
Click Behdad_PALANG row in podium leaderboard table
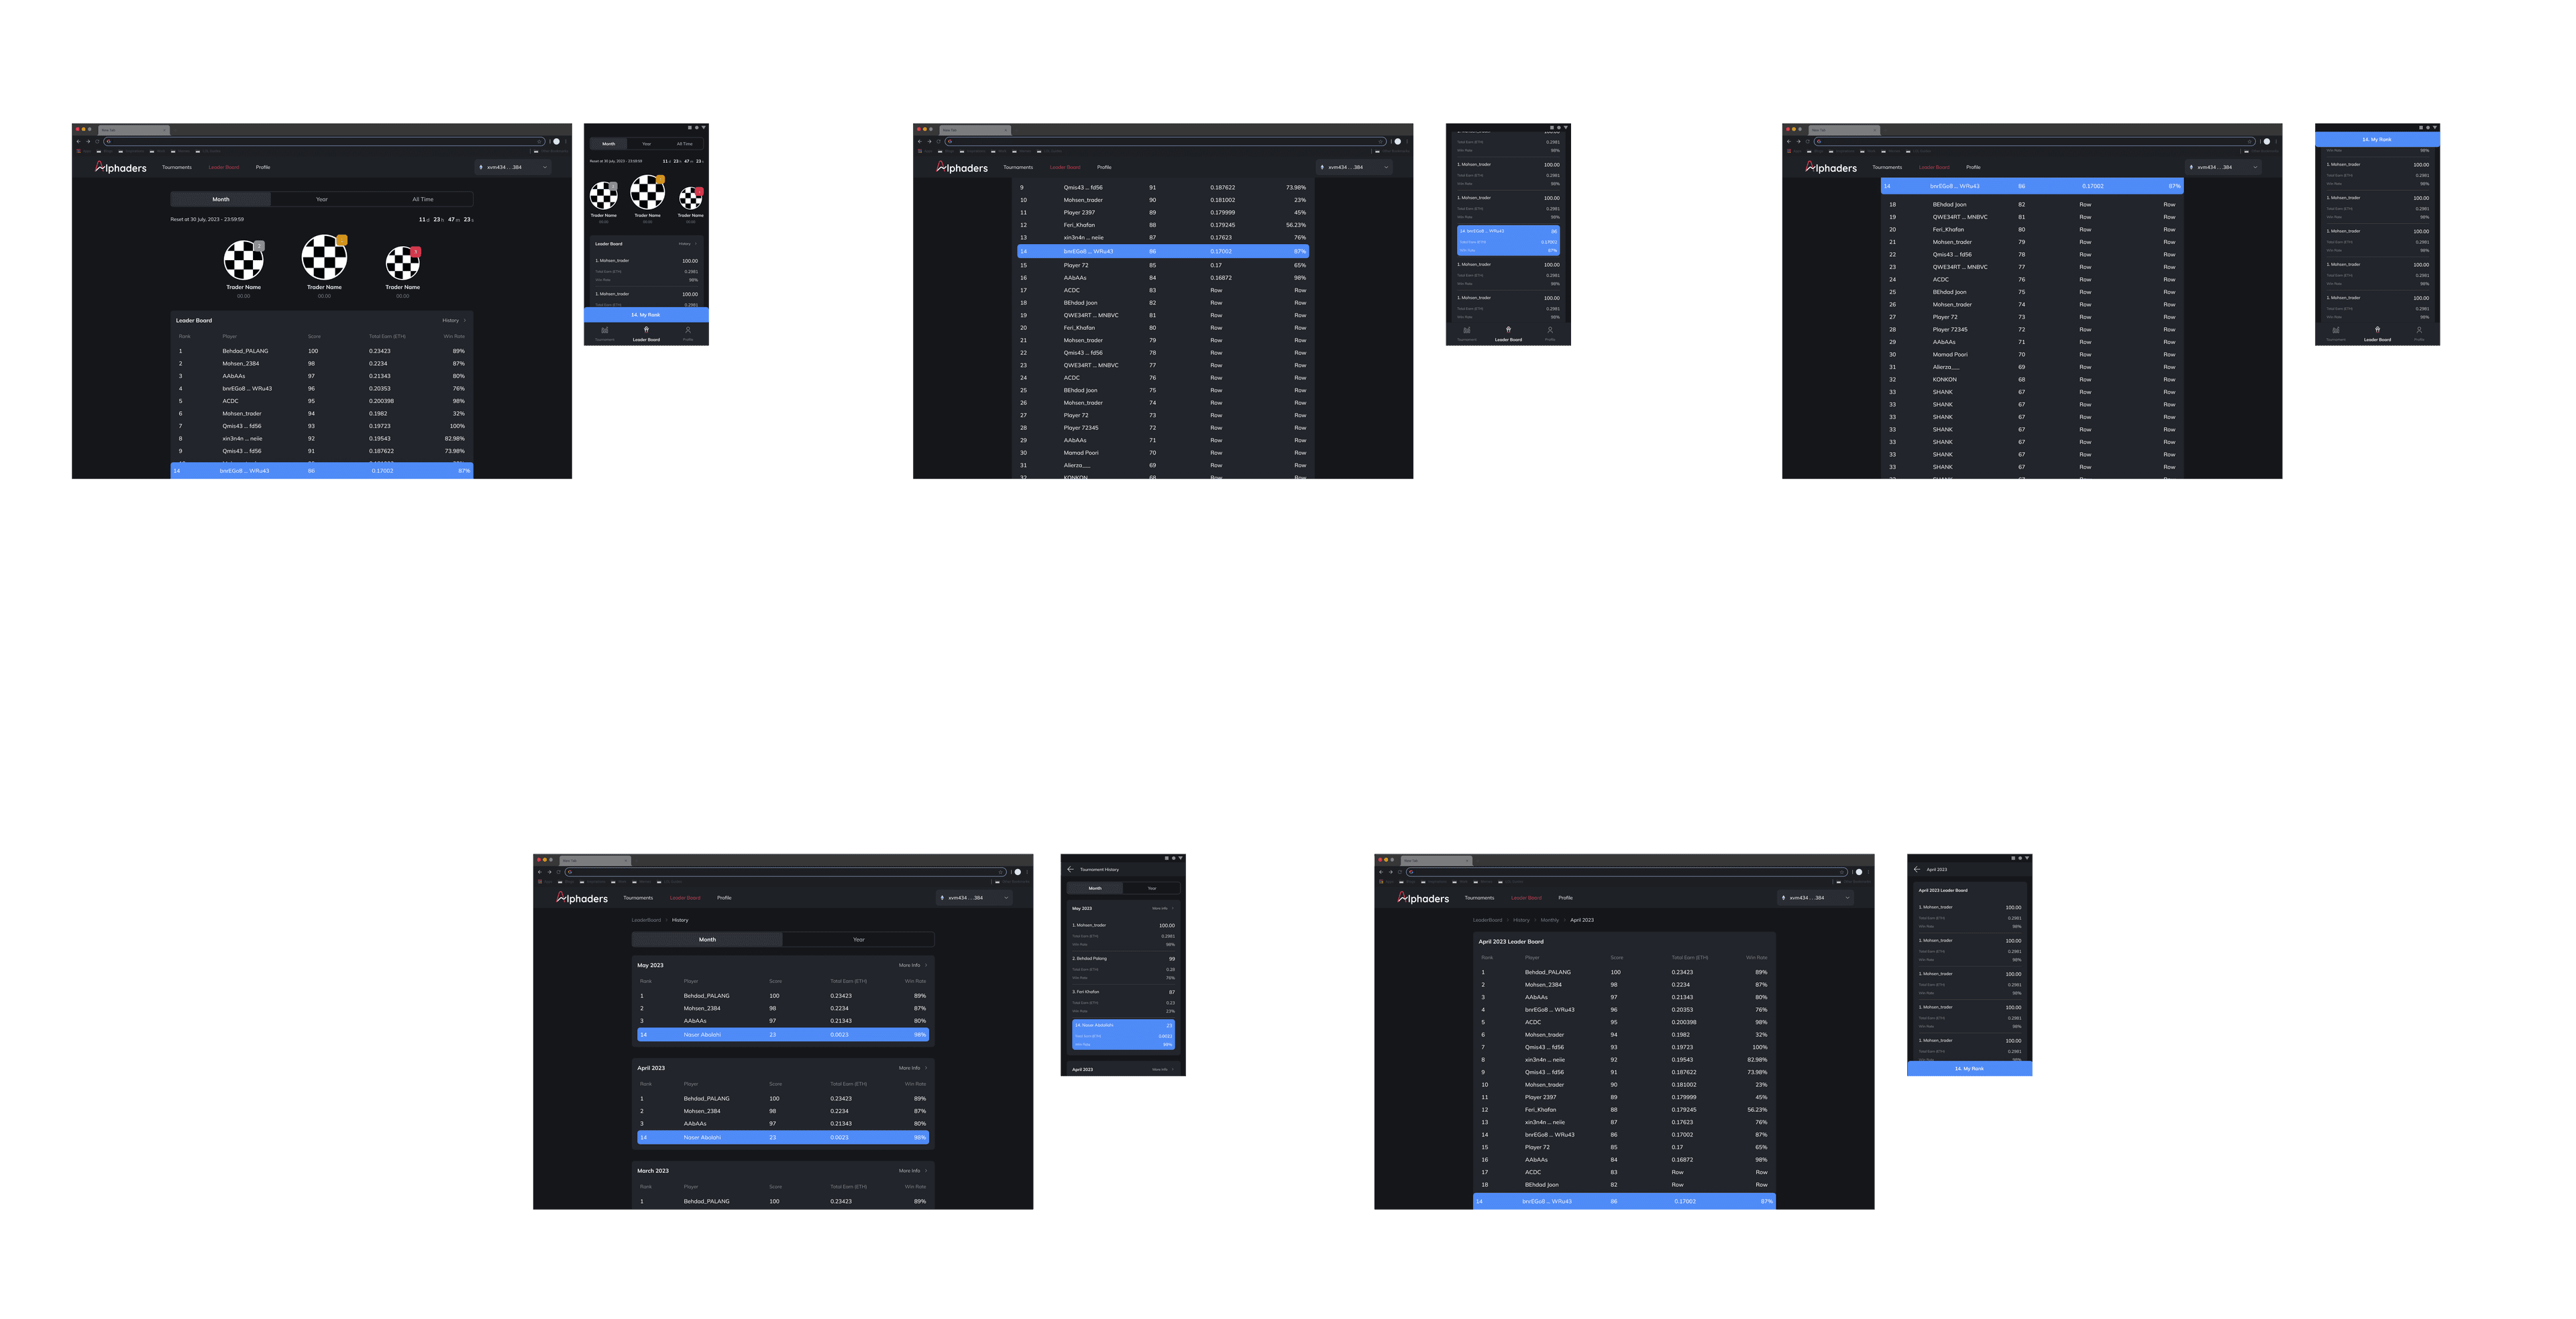click(x=322, y=351)
